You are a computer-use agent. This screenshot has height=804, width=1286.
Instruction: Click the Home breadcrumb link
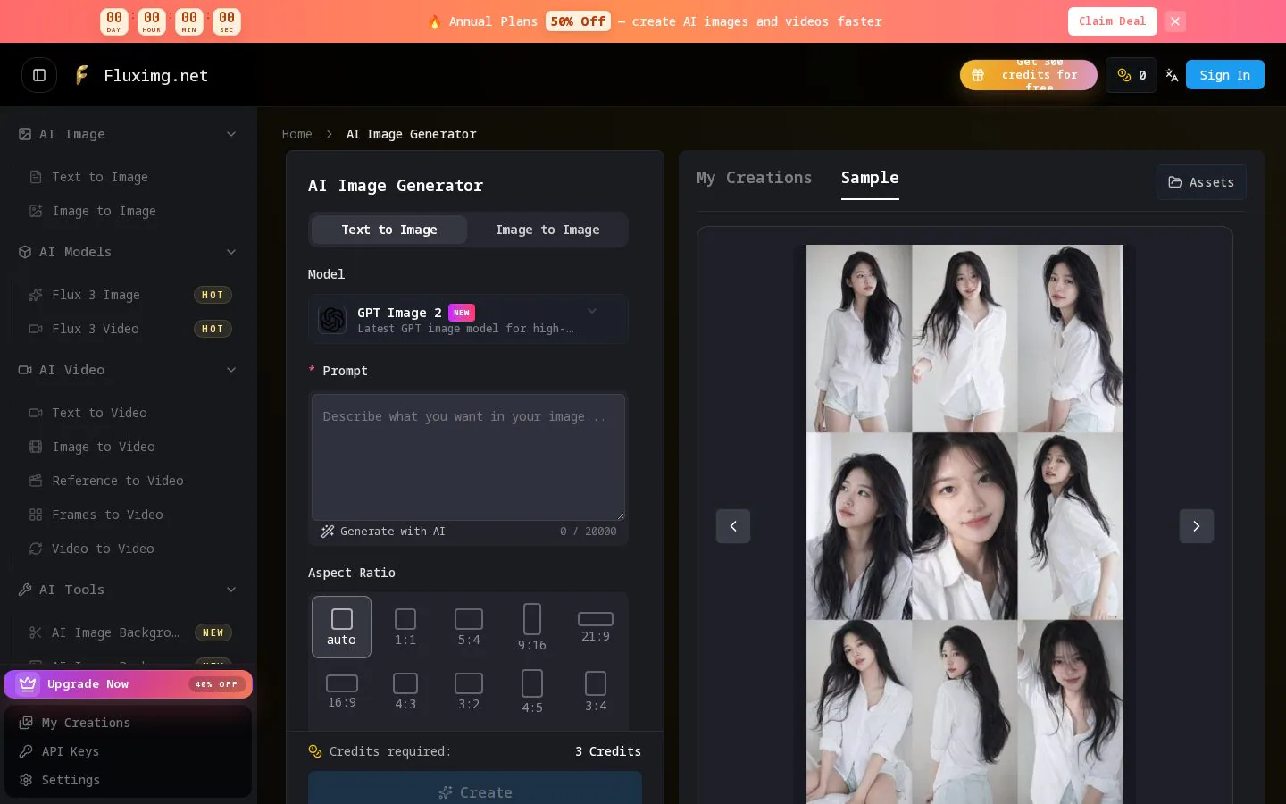pyautogui.click(x=297, y=134)
